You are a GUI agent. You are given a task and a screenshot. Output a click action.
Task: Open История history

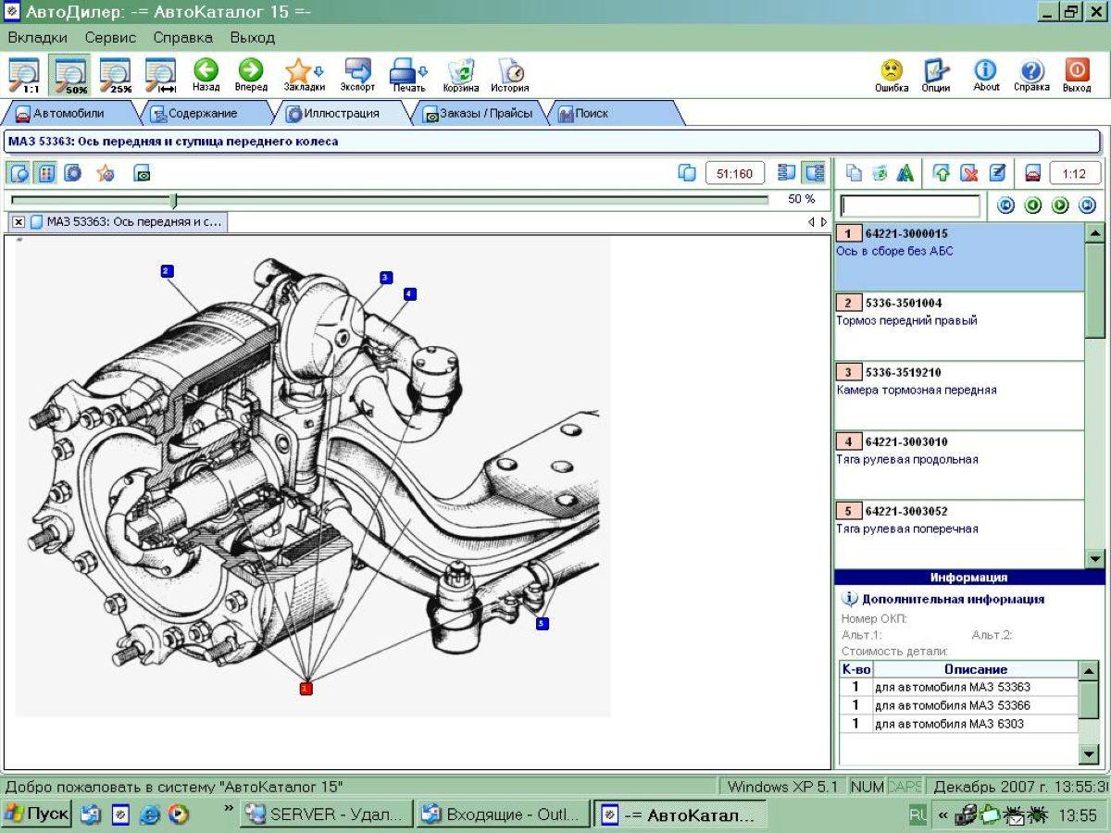pyautogui.click(x=510, y=75)
